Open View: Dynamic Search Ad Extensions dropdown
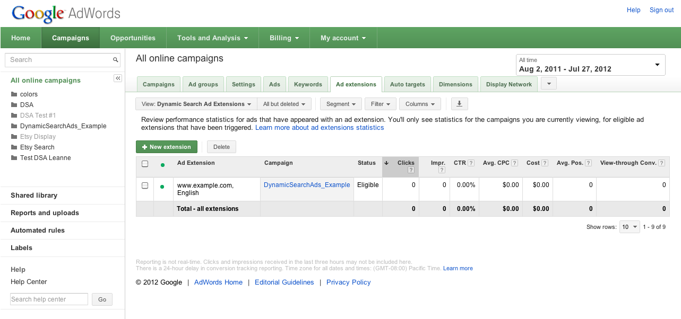Viewport: 681px width, 319px height. click(x=196, y=104)
